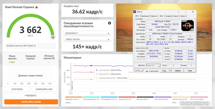
Task: Click the Code Name Vermeer field
Action: 155,24
